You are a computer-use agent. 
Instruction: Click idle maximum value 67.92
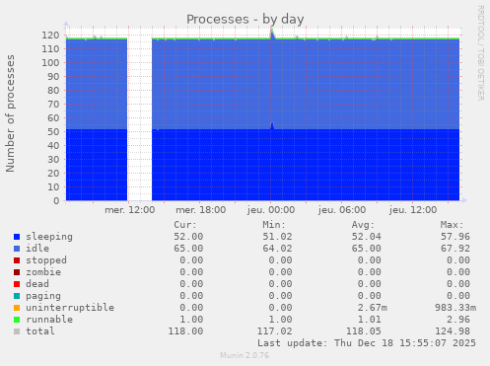[455, 249]
